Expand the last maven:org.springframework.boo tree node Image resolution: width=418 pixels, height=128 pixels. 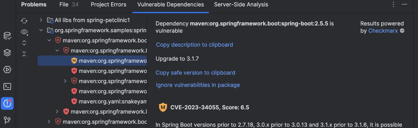[x=49, y=122]
